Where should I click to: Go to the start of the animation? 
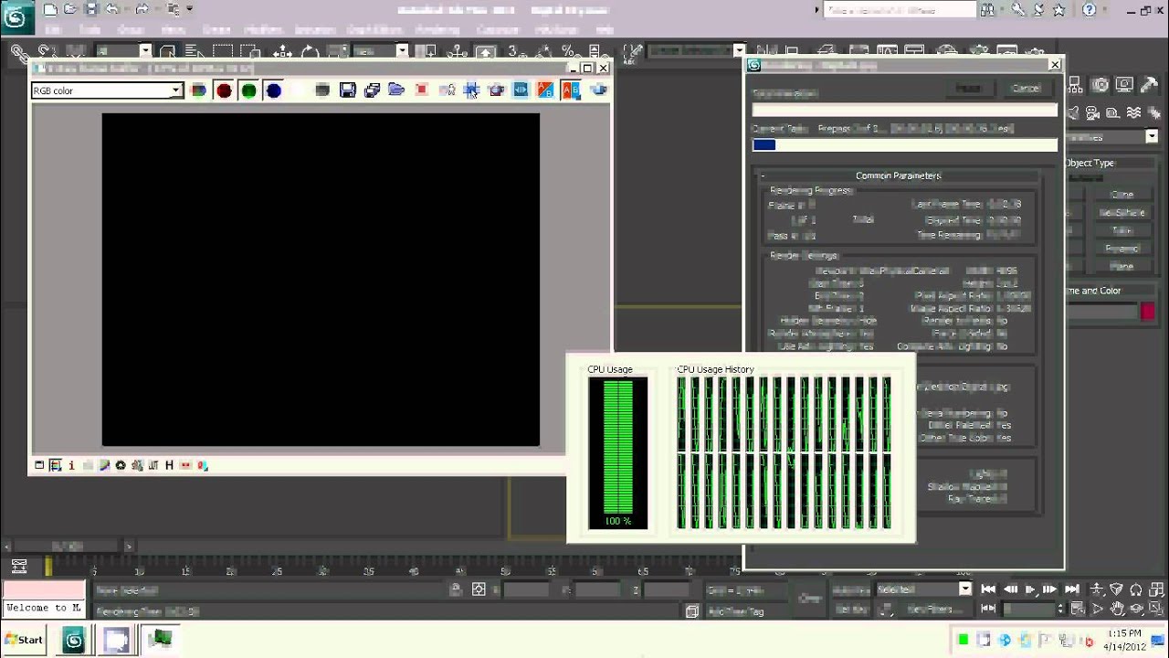click(x=988, y=589)
